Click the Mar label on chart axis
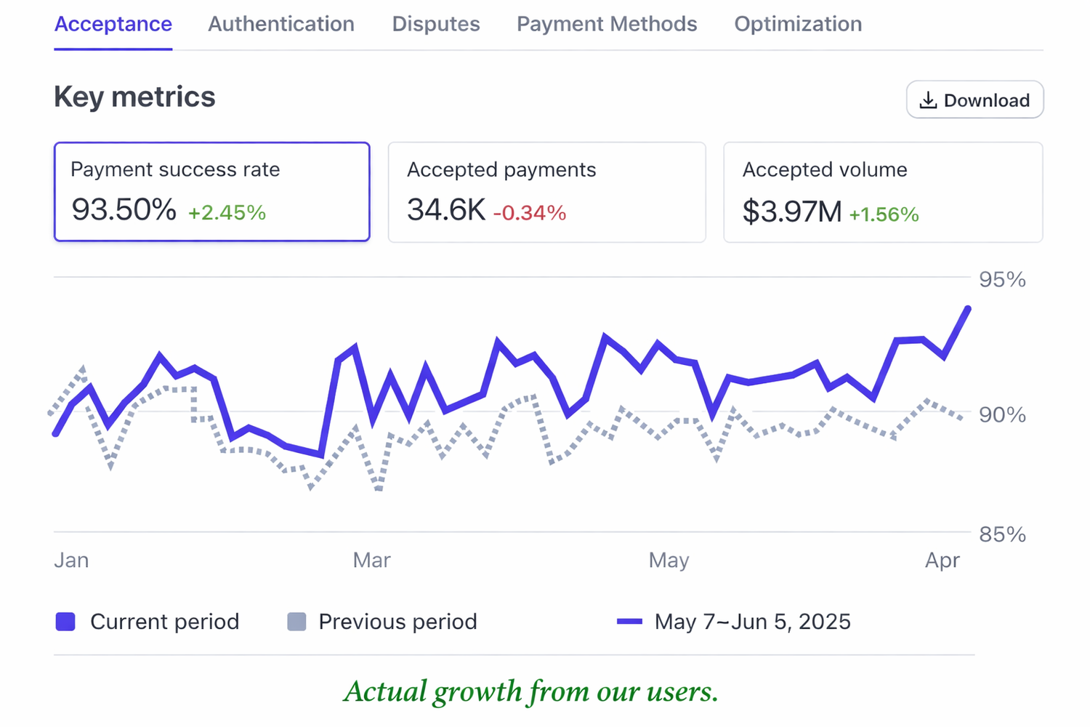This screenshot has width=1090, height=727. point(371,560)
